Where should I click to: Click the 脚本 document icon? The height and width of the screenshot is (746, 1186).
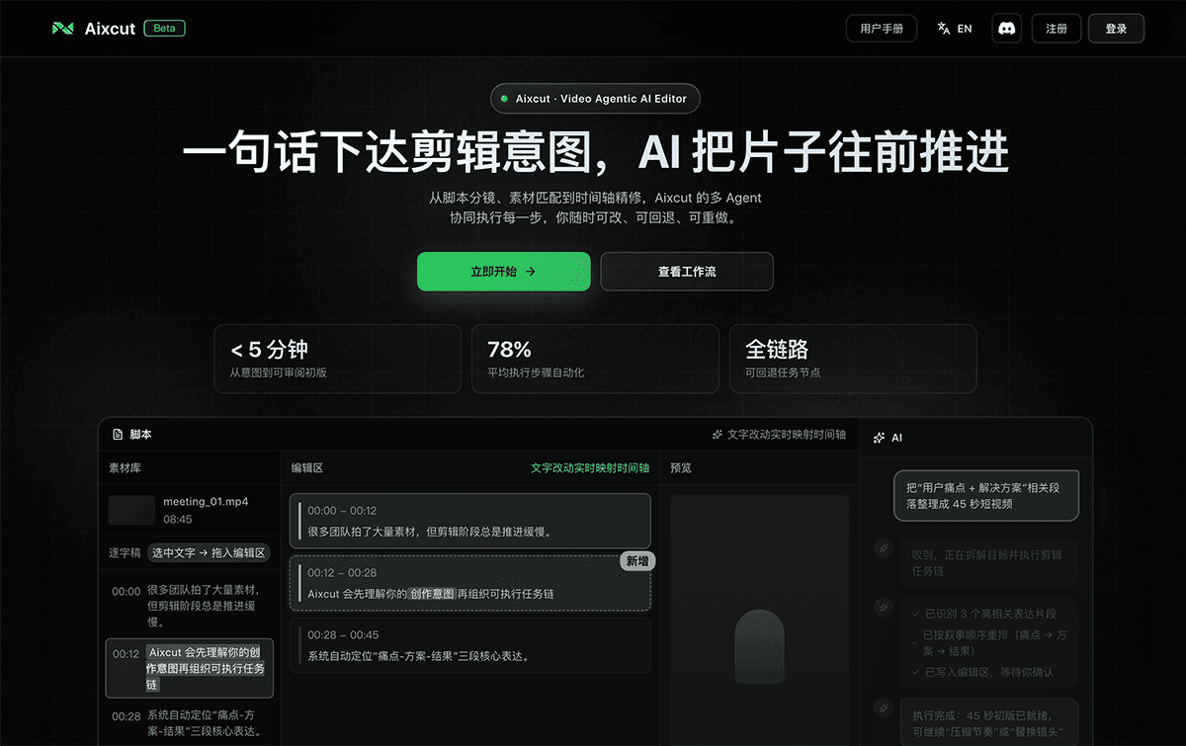[x=118, y=434]
